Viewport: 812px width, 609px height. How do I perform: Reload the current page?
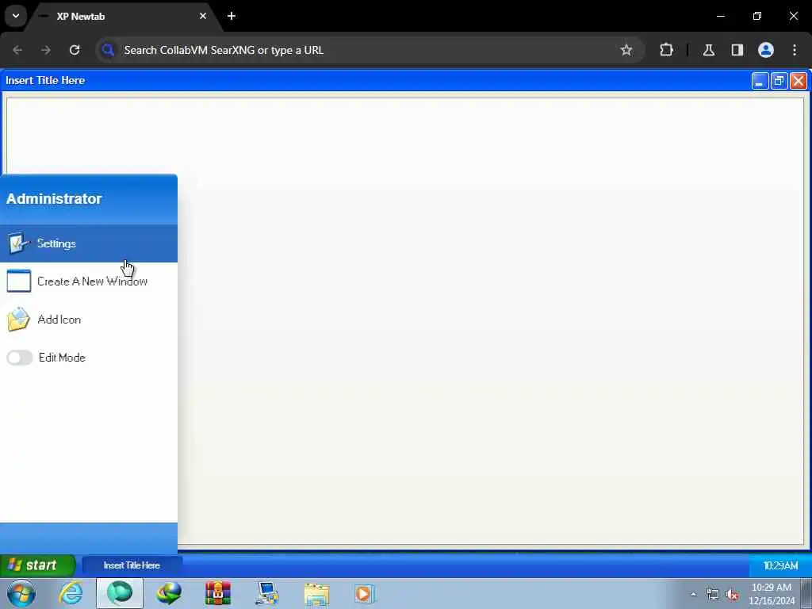coord(75,50)
